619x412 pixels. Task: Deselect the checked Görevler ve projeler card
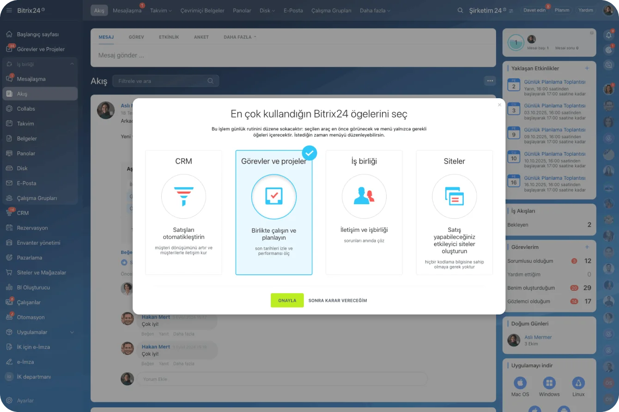tap(273, 212)
